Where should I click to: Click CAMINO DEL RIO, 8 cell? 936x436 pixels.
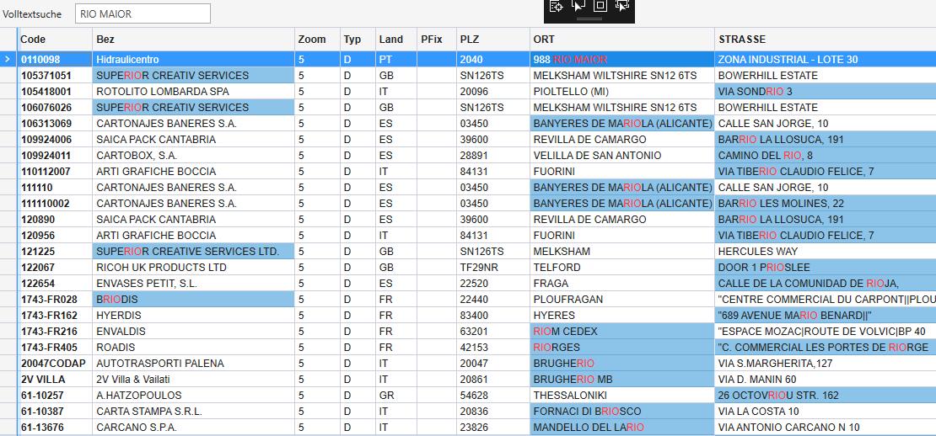point(826,156)
